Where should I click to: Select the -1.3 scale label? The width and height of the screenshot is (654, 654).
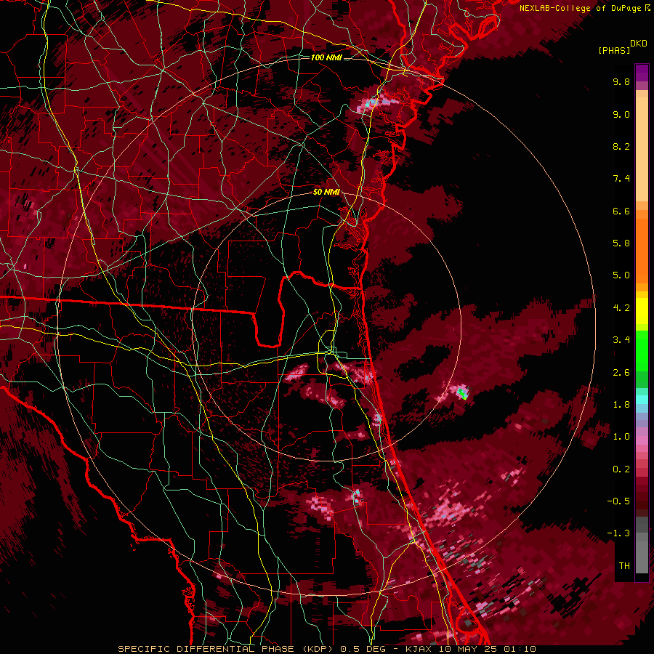[618, 533]
